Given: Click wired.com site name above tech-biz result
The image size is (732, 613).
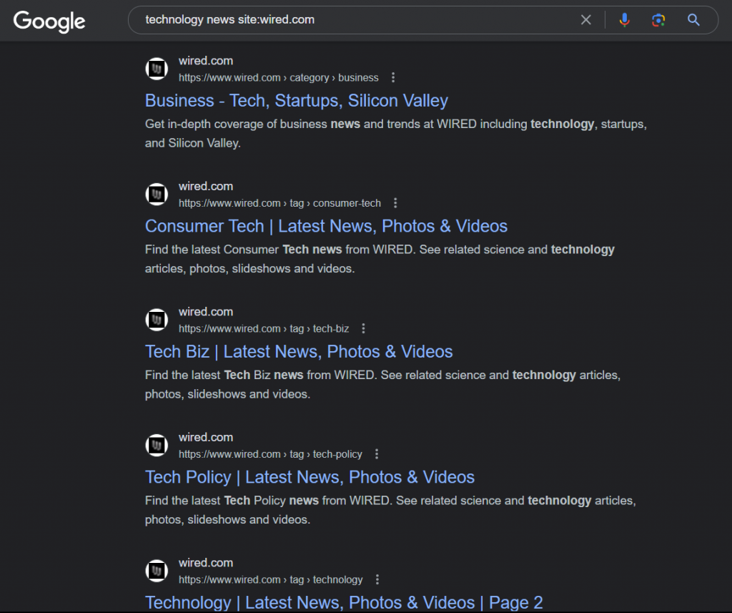Looking at the screenshot, I should 206,312.
